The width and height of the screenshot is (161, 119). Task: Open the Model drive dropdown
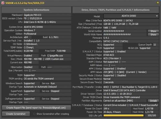pyautogui.click(x=131, y=16)
